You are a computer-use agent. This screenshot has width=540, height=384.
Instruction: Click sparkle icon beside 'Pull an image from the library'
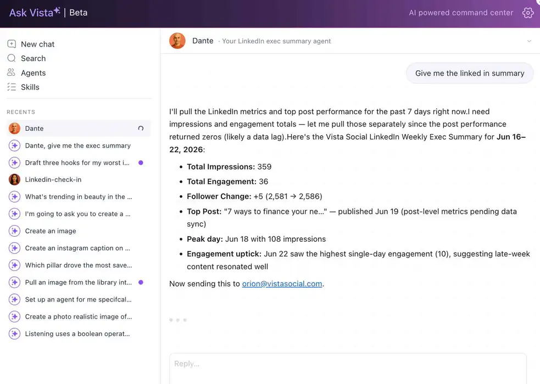pos(14,282)
